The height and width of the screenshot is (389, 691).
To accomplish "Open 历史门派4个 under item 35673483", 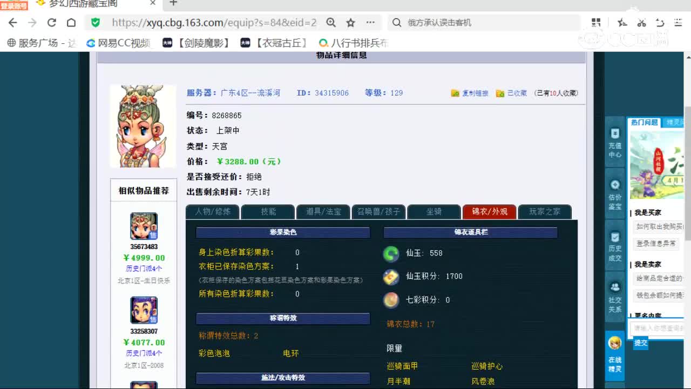I will pos(144,269).
